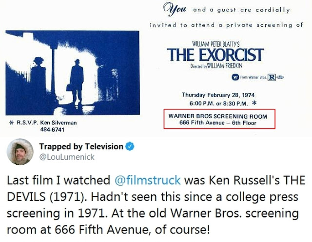Click the asterisk before R.S.V.P.
The width and height of the screenshot is (312, 242).
(11, 123)
